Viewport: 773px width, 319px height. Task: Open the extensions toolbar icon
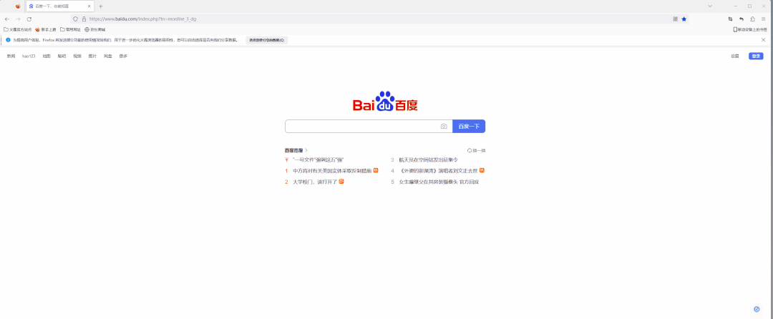coord(752,19)
